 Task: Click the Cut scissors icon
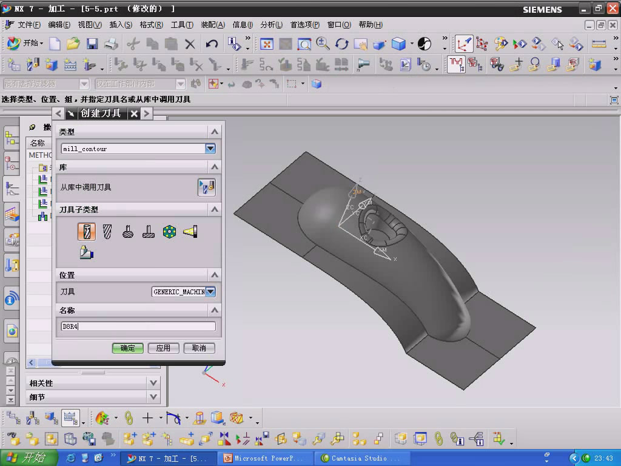[133, 44]
